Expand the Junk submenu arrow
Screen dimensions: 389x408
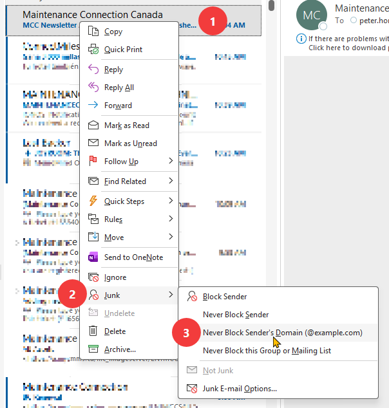pyautogui.click(x=171, y=295)
